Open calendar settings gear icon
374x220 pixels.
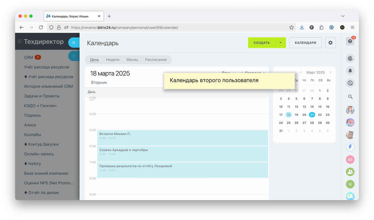click(330, 43)
